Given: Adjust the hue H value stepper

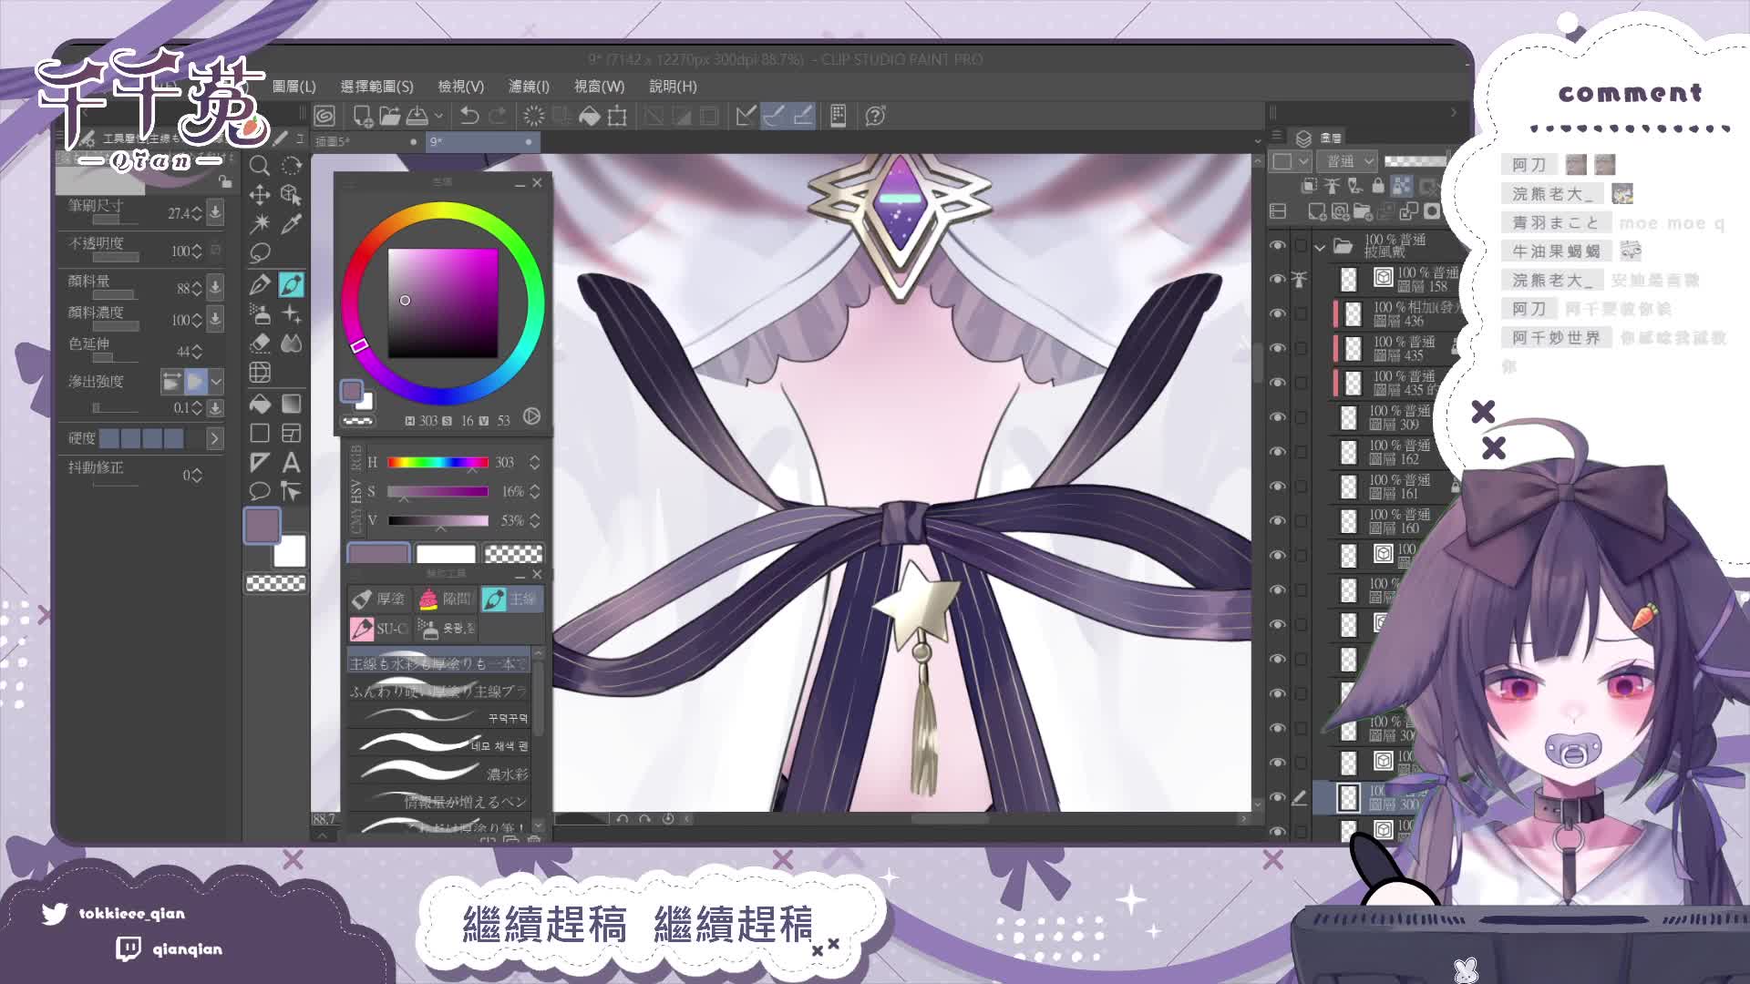Looking at the screenshot, I should pos(534,462).
